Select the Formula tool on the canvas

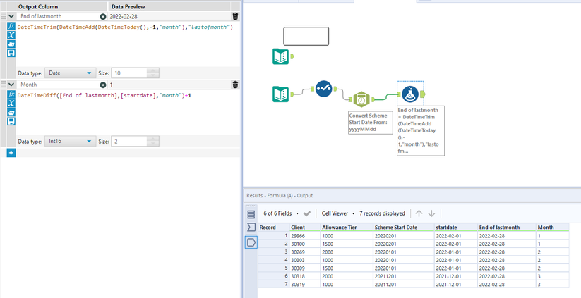click(409, 93)
